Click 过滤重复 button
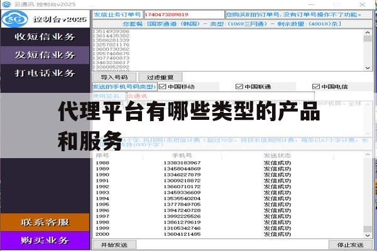The image size is (377, 251). (160, 77)
